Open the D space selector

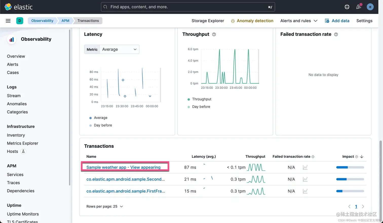(20, 21)
